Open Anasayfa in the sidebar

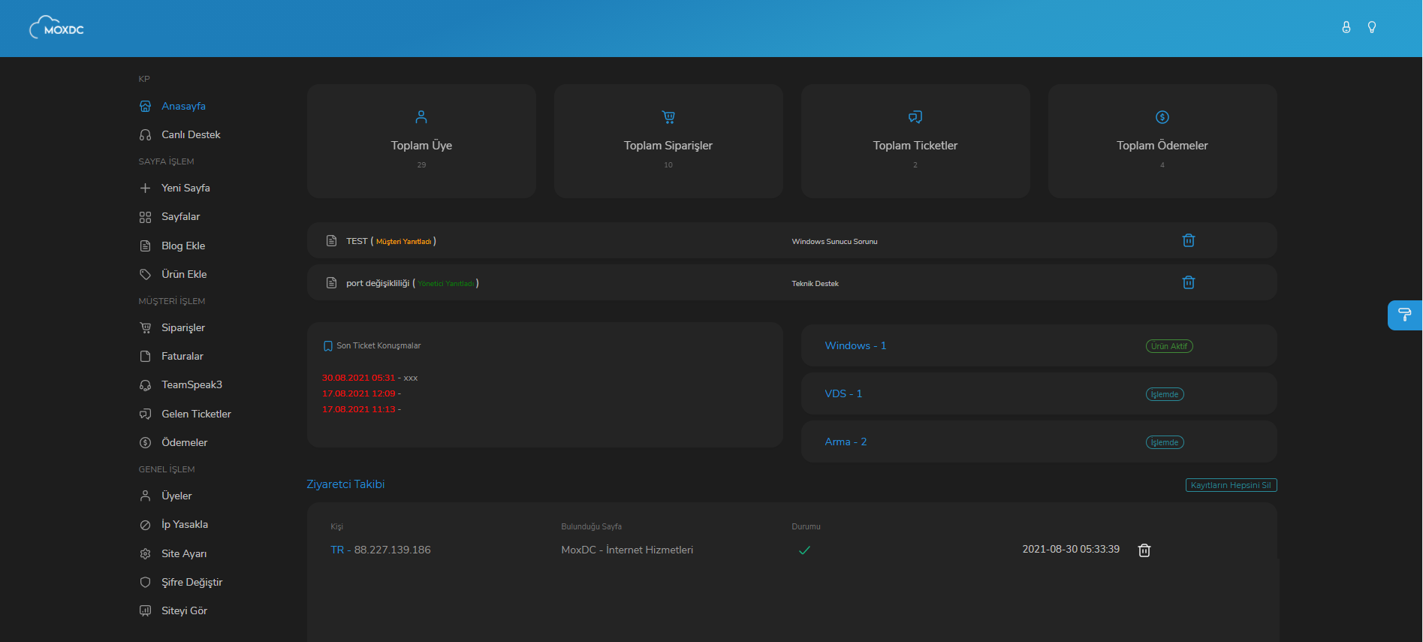183,106
